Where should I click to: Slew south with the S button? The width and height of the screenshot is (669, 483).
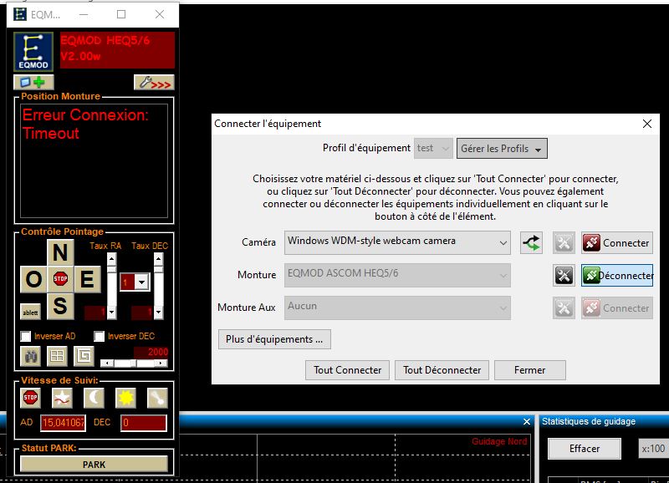coord(60,306)
